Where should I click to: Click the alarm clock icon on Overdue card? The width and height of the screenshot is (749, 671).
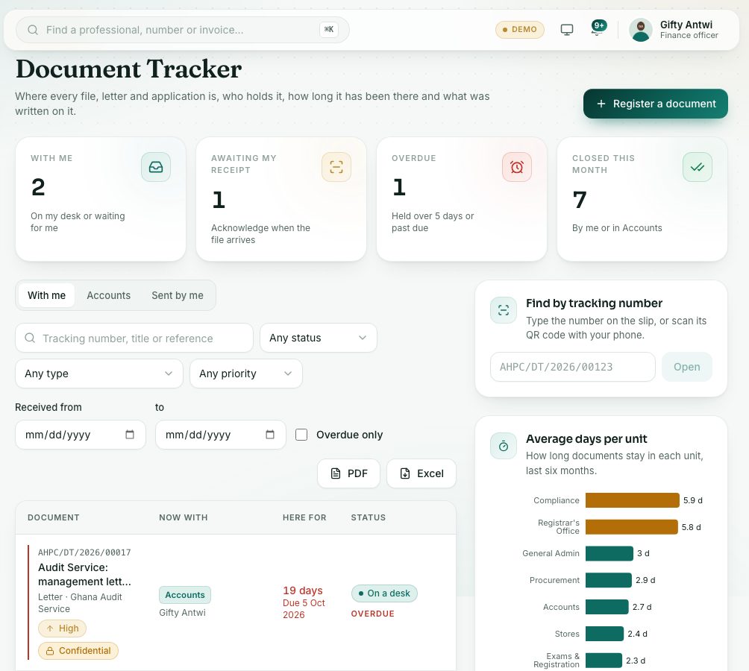pos(517,167)
